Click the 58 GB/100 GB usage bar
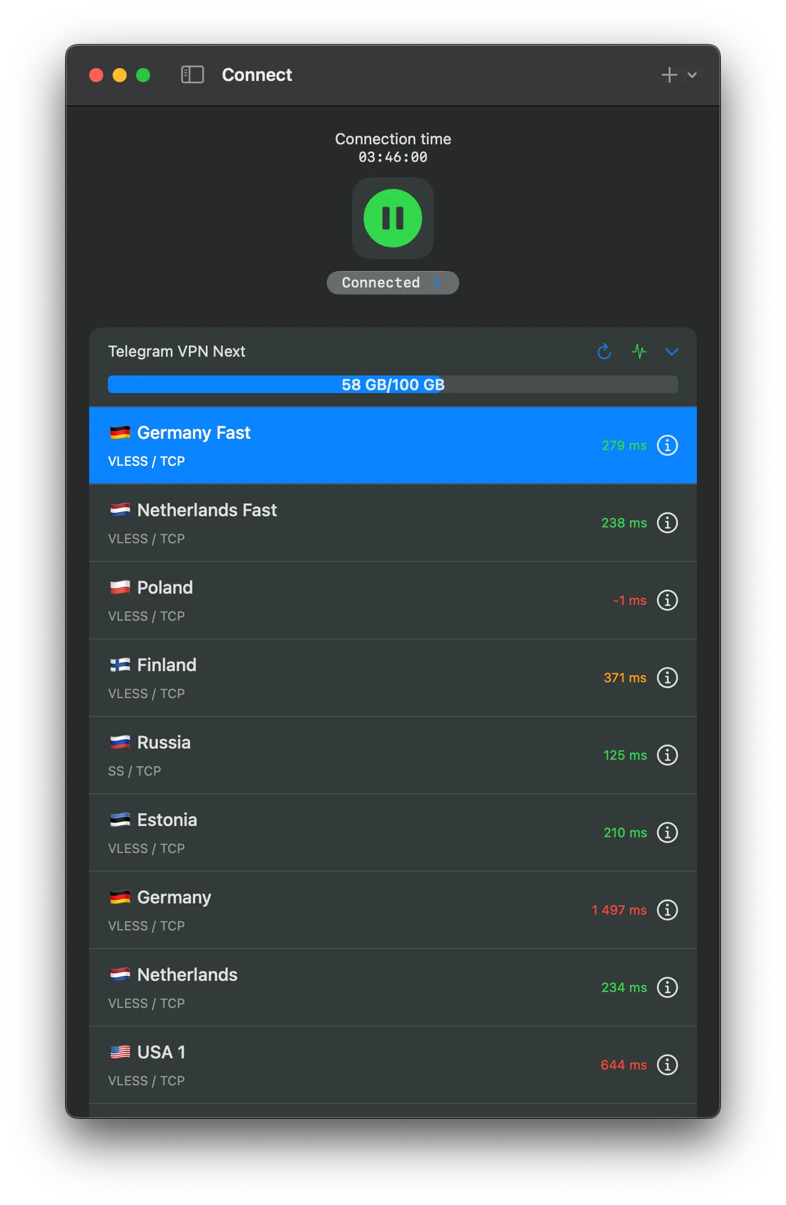 click(x=393, y=384)
